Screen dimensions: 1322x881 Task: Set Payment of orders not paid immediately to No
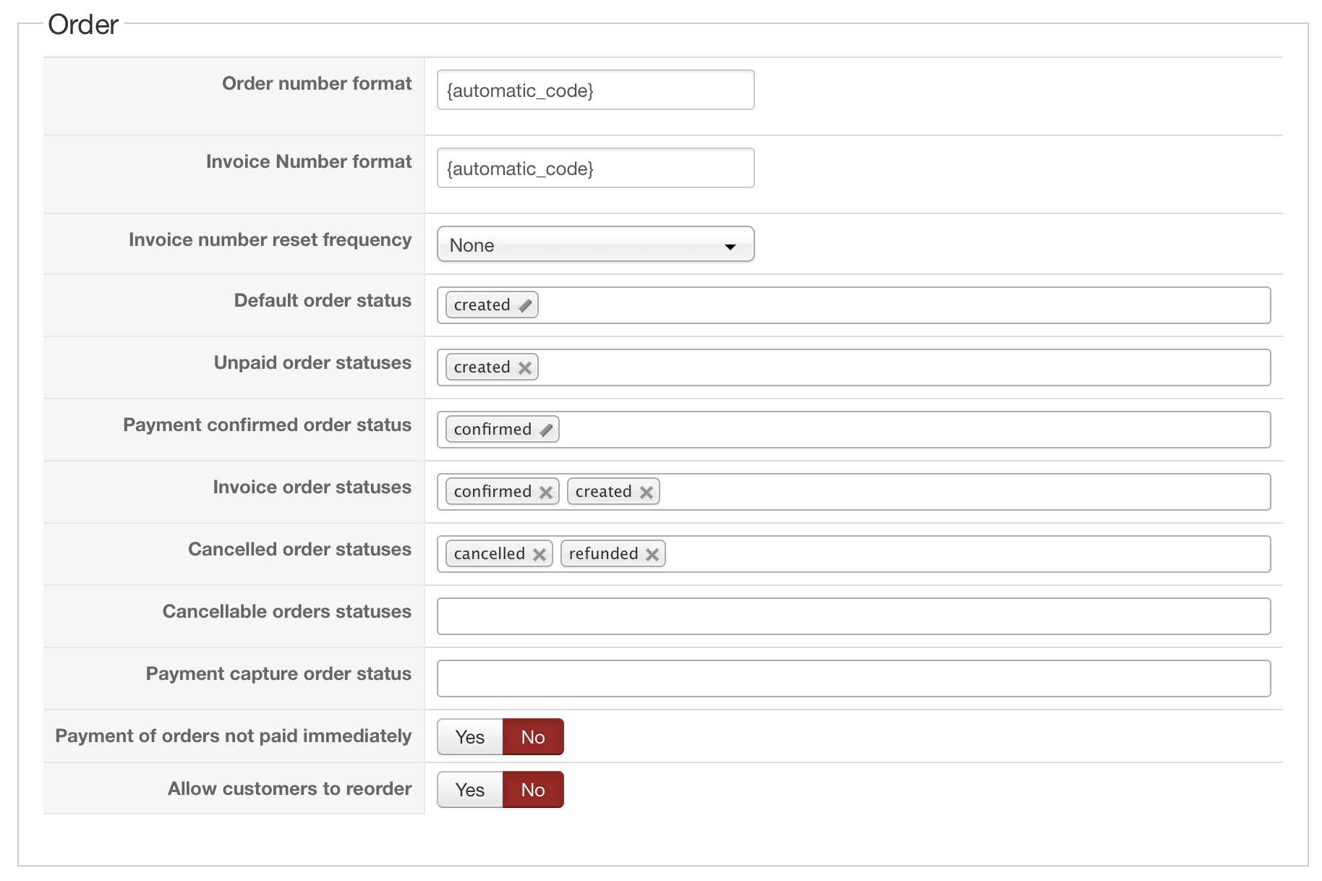(533, 736)
